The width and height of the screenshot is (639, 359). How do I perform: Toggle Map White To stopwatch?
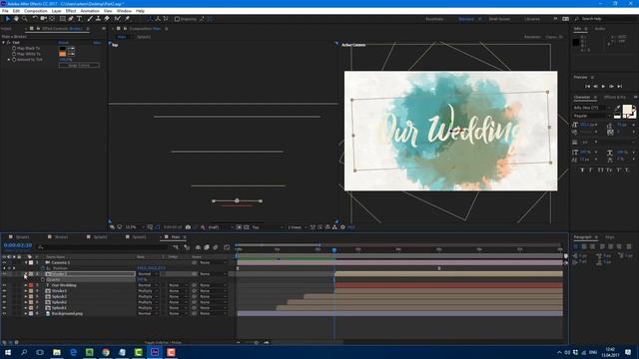(x=14, y=54)
